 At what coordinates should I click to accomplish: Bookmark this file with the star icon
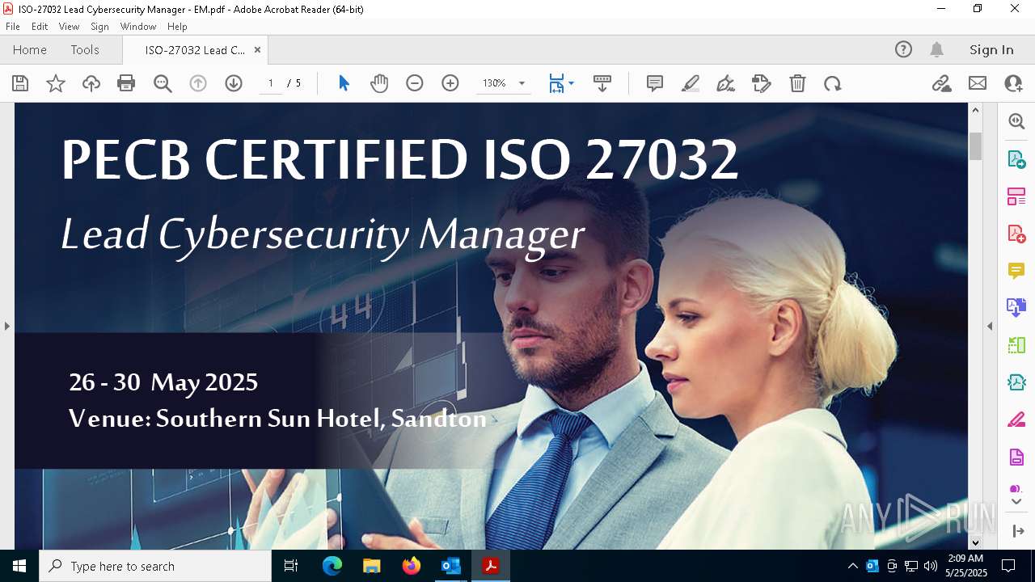[x=56, y=83]
